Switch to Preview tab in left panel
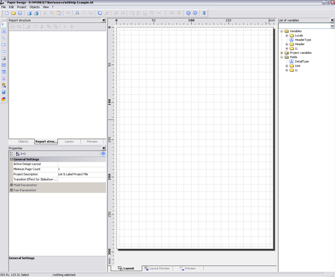Image resolution: width=335 pixels, height=277 pixels. point(92,141)
